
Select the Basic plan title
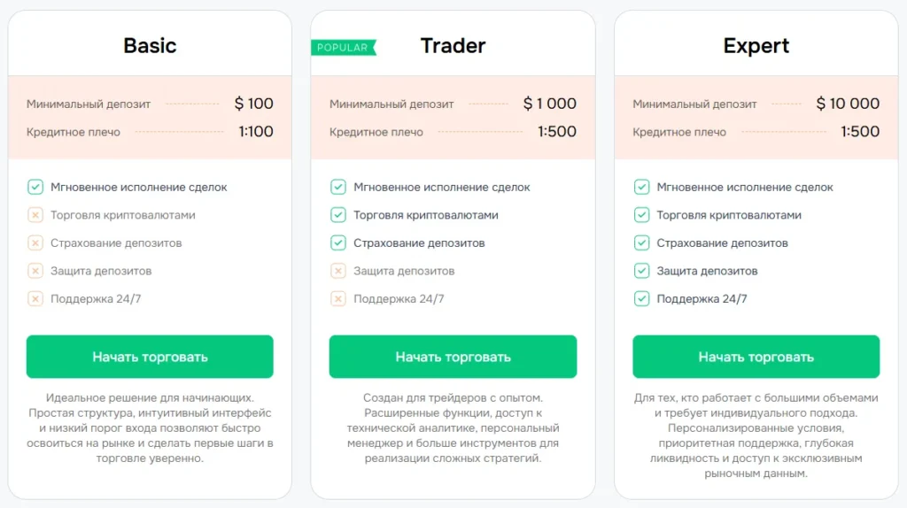150,46
